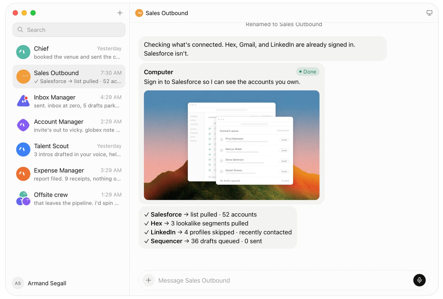The width and height of the screenshot is (443, 299).
Task: Click the Computer card heading
Action: tap(159, 72)
